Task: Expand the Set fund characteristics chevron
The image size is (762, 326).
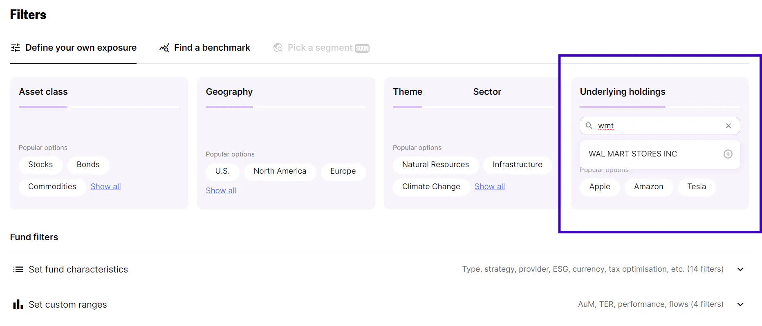Action: tap(740, 269)
